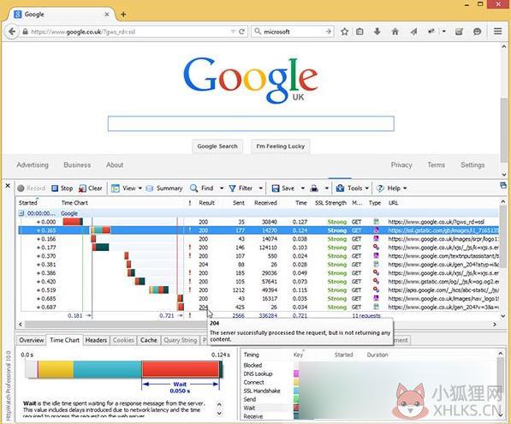Open a new browser tab
The image size is (511, 424).
(x=123, y=15)
